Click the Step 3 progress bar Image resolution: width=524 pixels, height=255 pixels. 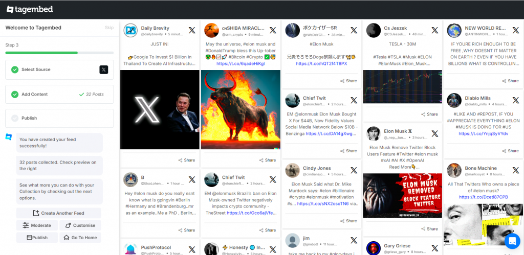[59, 53]
